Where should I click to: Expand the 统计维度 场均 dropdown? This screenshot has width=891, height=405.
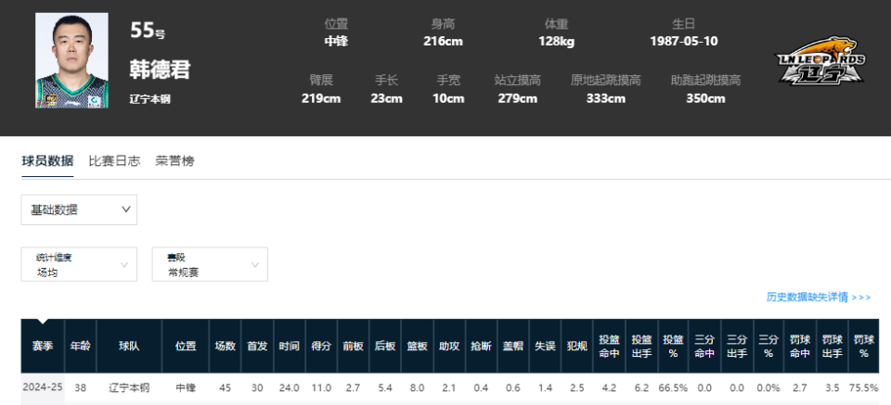pos(79,264)
